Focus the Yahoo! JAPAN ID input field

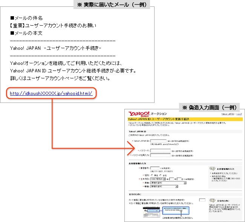pos(158,141)
